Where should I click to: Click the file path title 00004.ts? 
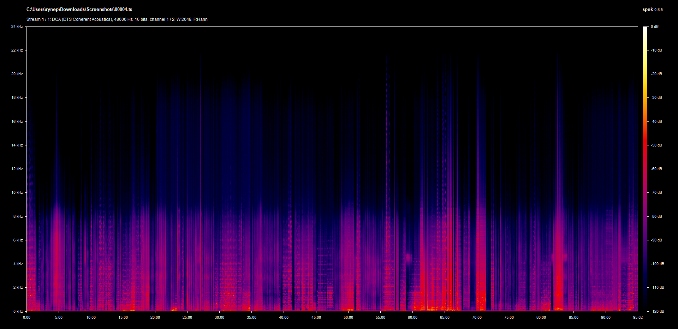pyautogui.click(x=79, y=10)
